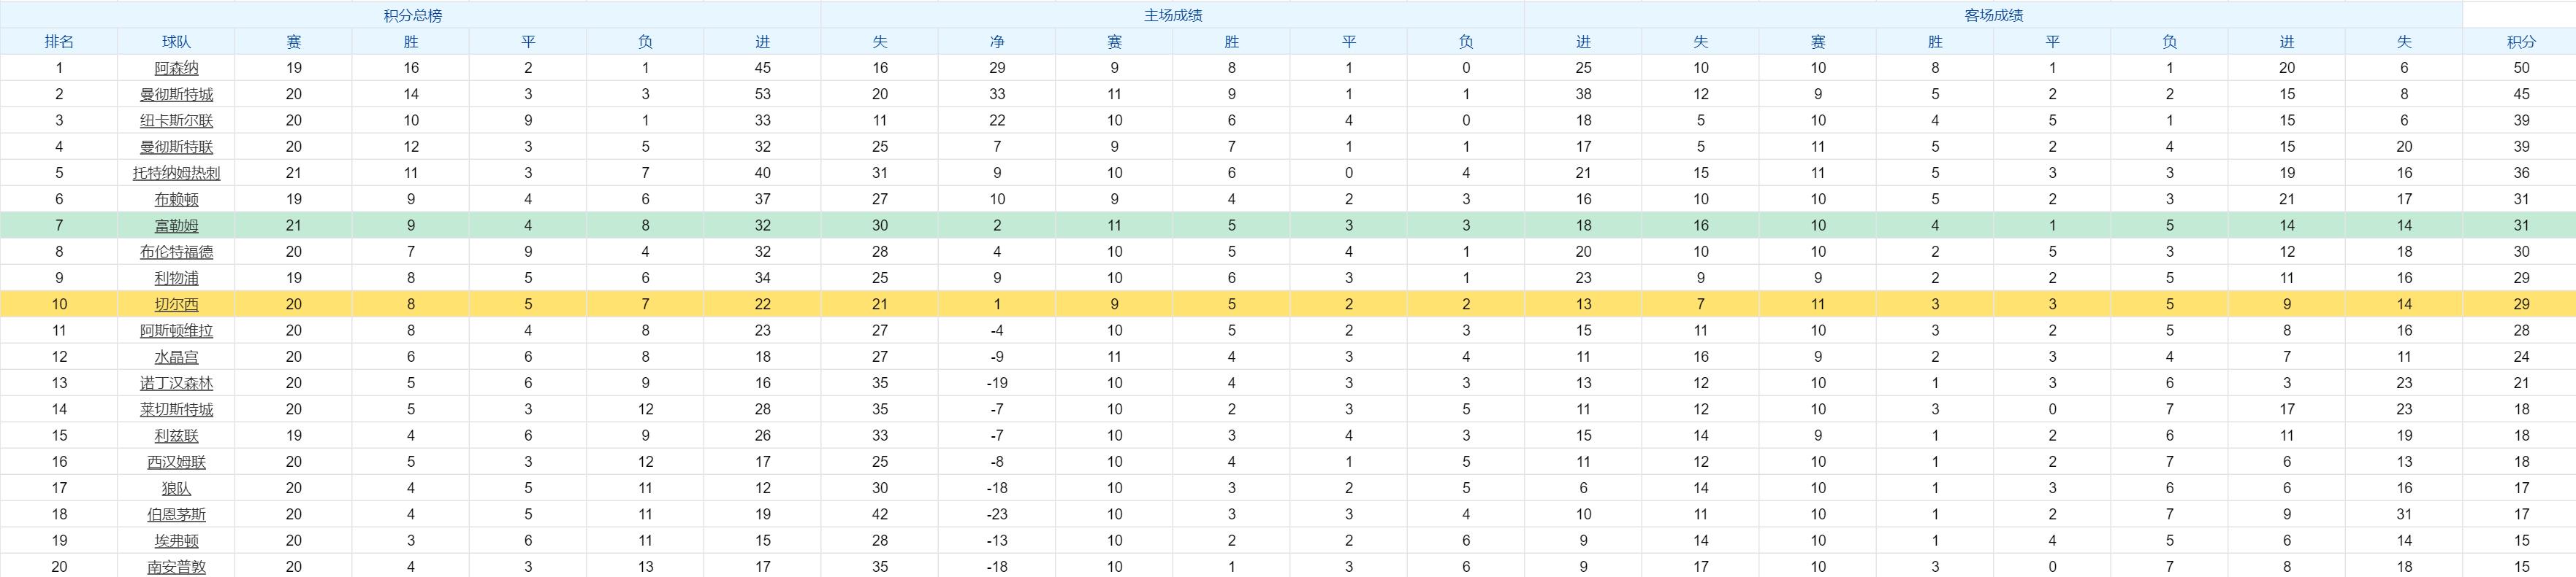Screen dimensions: 2576x577
Task: Open the 南安普敦 team link
Action: 176,567
